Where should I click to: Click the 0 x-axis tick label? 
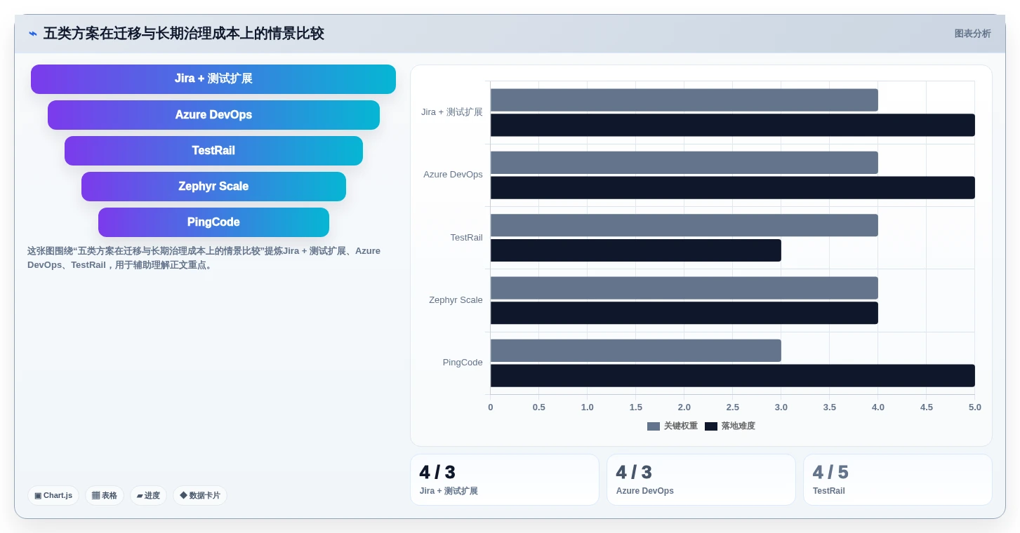491,407
